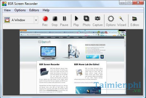146x98 pixels.
Task: Stop the recording with Stop
Action: tap(54, 21)
